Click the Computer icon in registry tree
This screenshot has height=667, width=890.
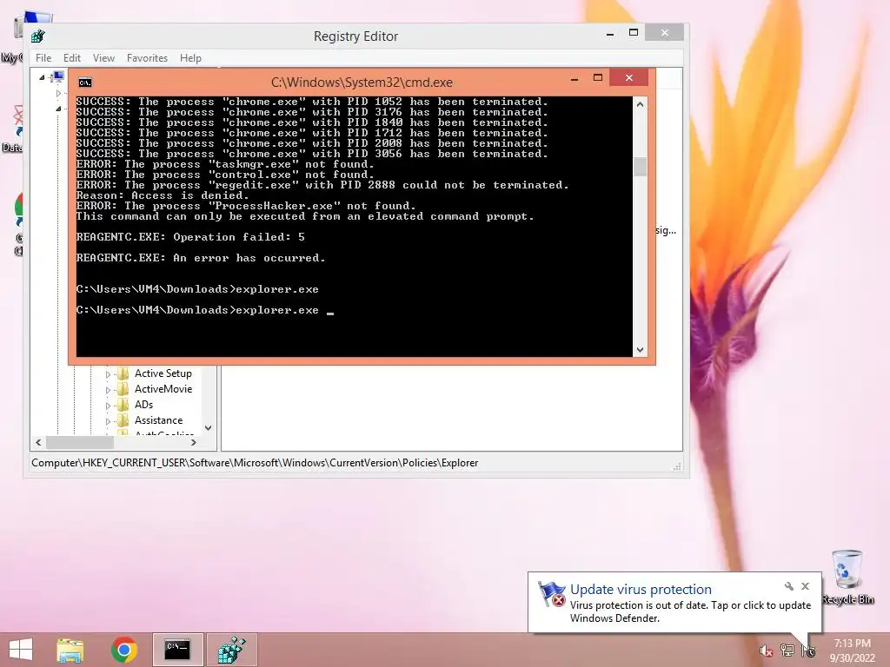(58, 76)
